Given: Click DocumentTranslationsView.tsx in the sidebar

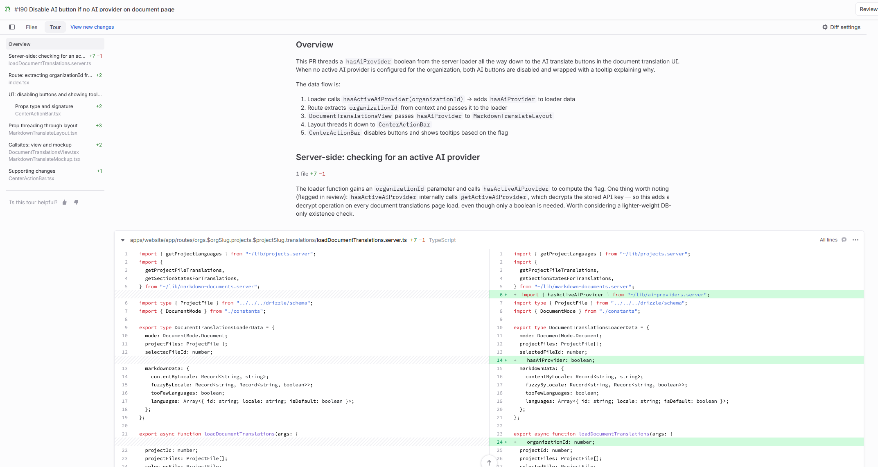Looking at the screenshot, I should coord(44,152).
